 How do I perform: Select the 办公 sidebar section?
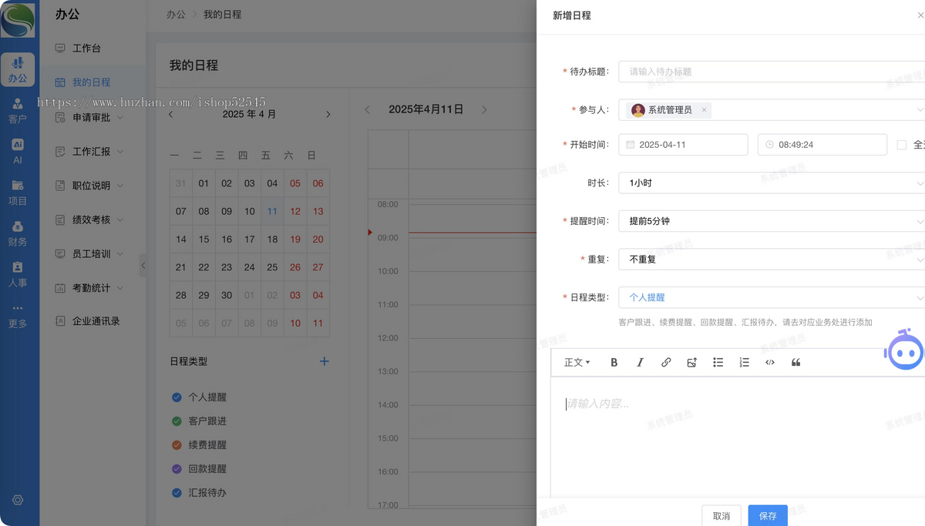[18, 70]
